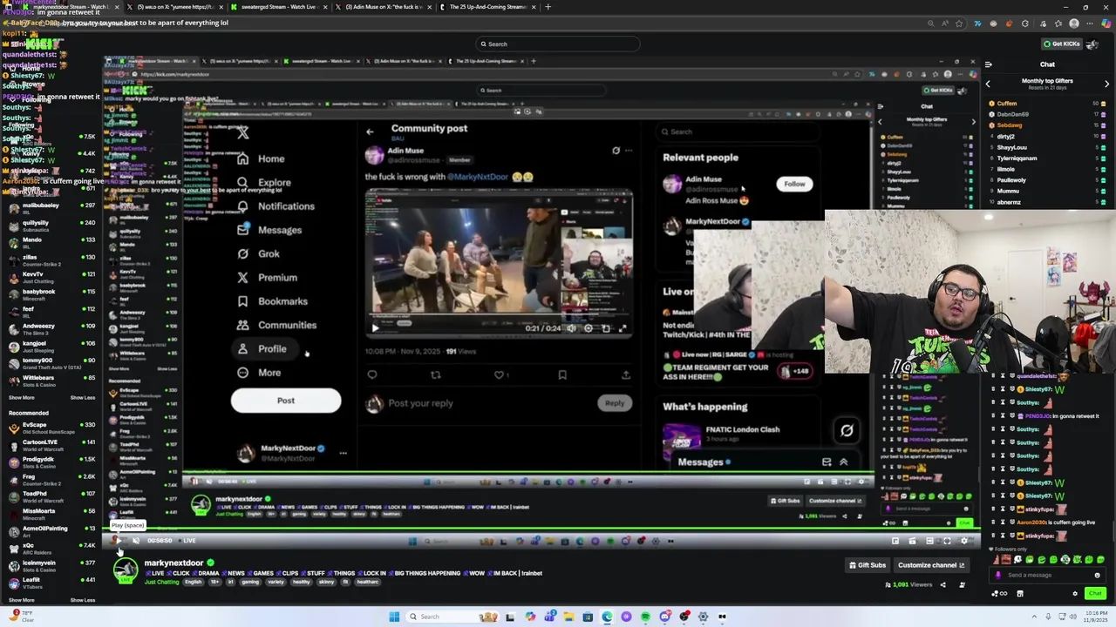The height and width of the screenshot is (627, 1116).
Task: Collapse the Chat panel with the arrow icon
Action: 988,64
